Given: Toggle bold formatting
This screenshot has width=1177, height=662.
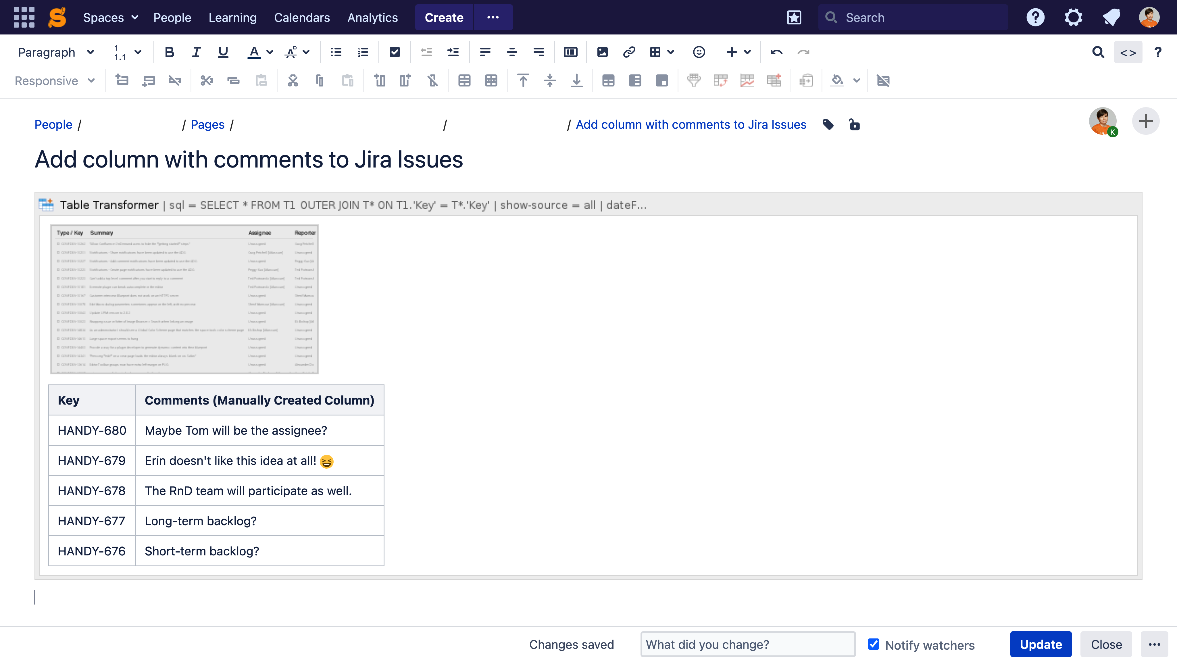Looking at the screenshot, I should (x=169, y=52).
